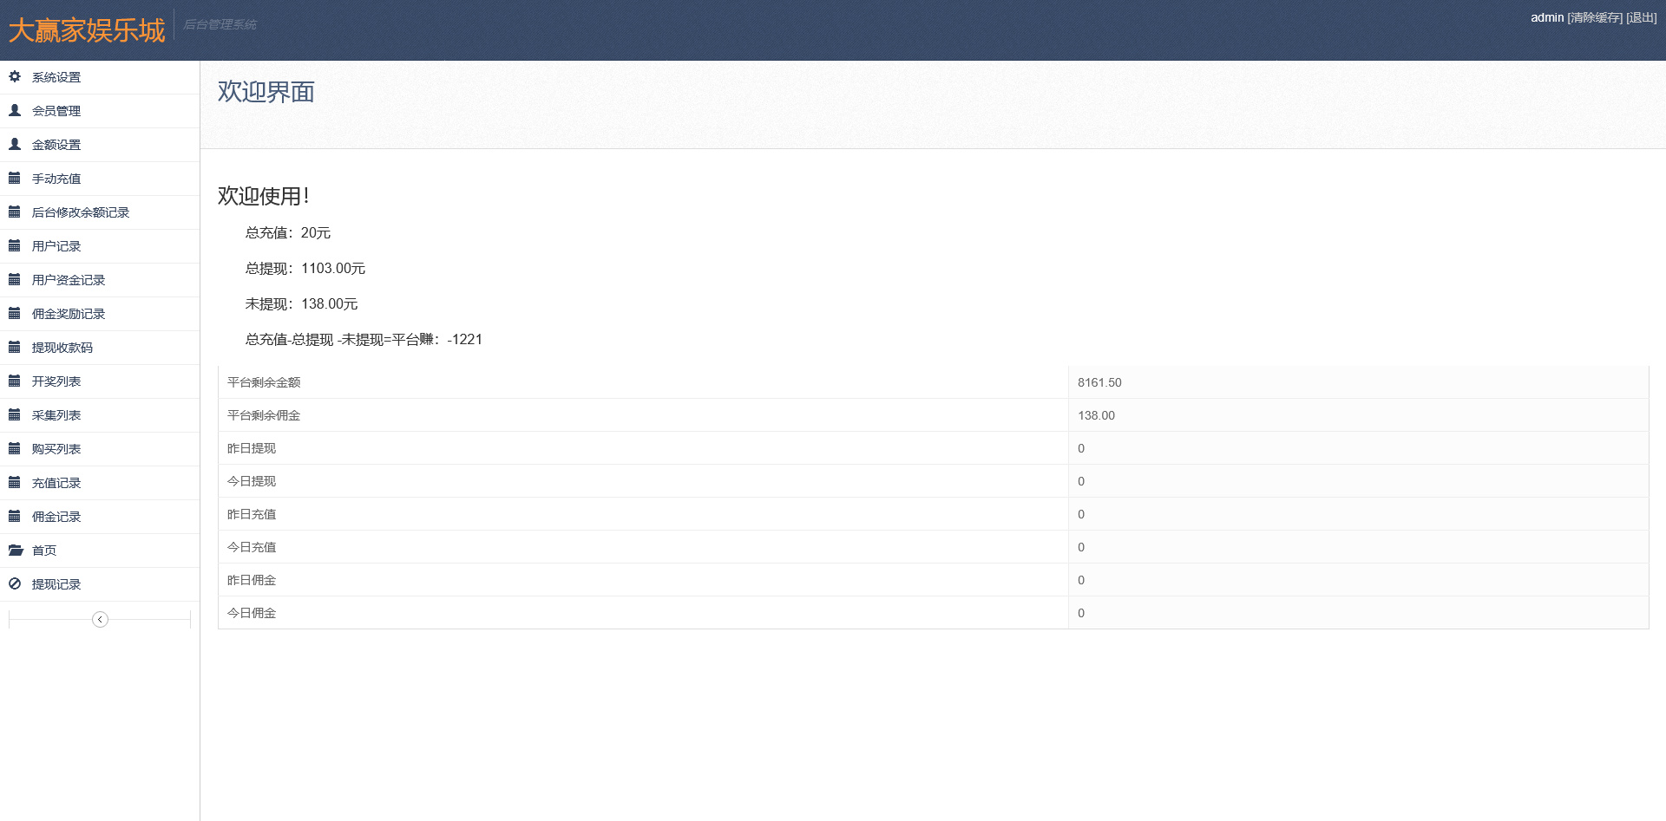Click the calendar icon beside 购买列表

point(15,449)
